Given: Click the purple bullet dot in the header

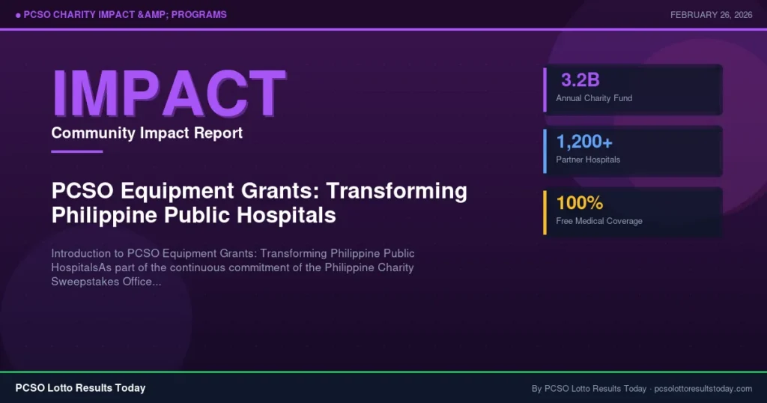Looking at the screenshot, I should point(18,15).
